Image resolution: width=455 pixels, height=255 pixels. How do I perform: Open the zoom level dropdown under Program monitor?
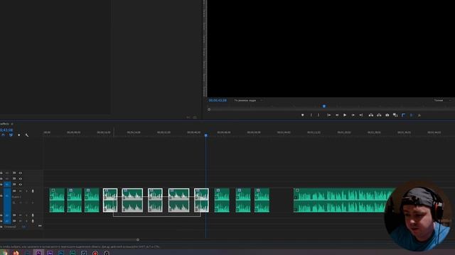coord(248,101)
